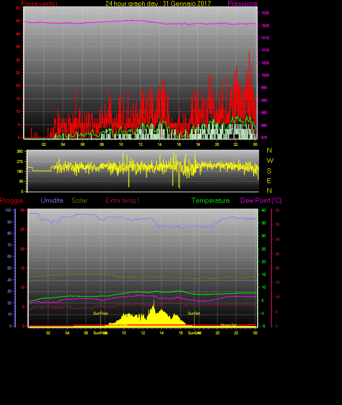Image resolution: width=342 pixels, height=405 pixels.
Task: Click the 180 wind direction axis value
Action: pyautogui.click(x=20, y=171)
